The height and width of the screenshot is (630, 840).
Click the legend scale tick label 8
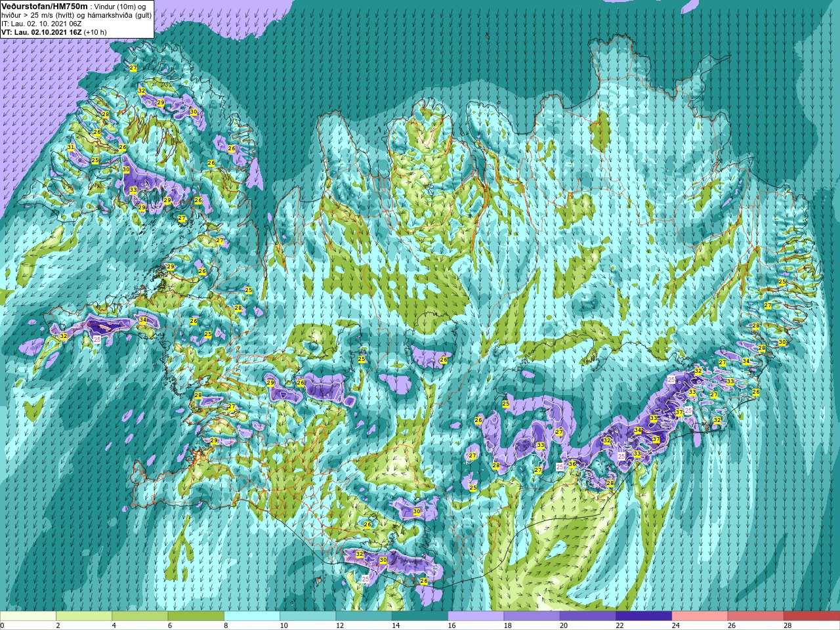pyautogui.click(x=224, y=625)
